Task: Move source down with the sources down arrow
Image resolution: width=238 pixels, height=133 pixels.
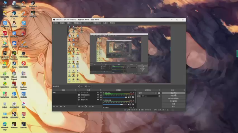Action: (93, 106)
